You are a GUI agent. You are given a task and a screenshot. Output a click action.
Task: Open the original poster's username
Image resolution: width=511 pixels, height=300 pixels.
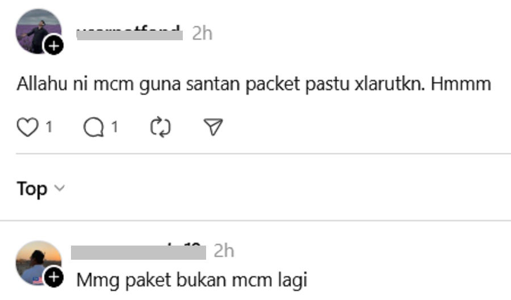[x=129, y=33]
